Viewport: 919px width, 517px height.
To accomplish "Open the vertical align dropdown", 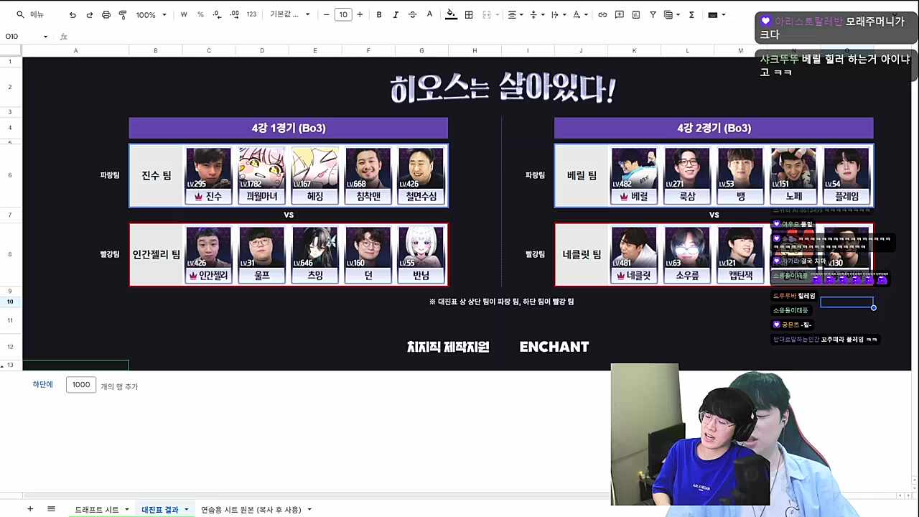I will [536, 14].
